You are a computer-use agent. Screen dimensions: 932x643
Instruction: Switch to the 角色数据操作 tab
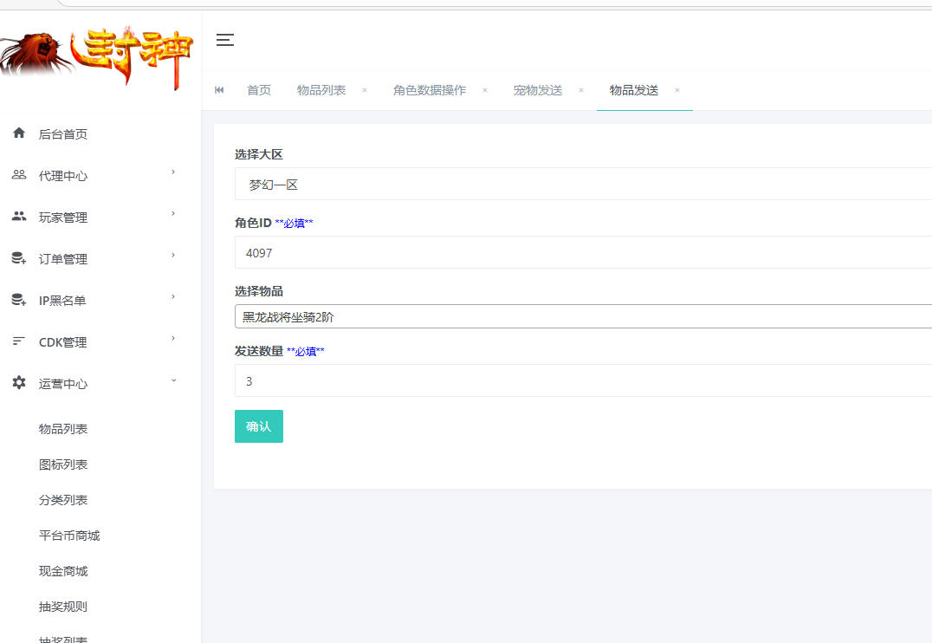click(x=430, y=89)
